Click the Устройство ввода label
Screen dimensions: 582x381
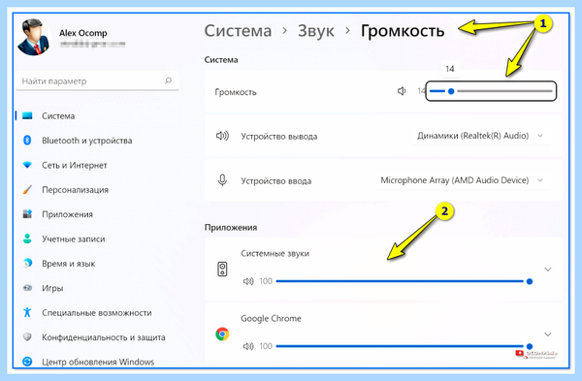[x=276, y=181]
